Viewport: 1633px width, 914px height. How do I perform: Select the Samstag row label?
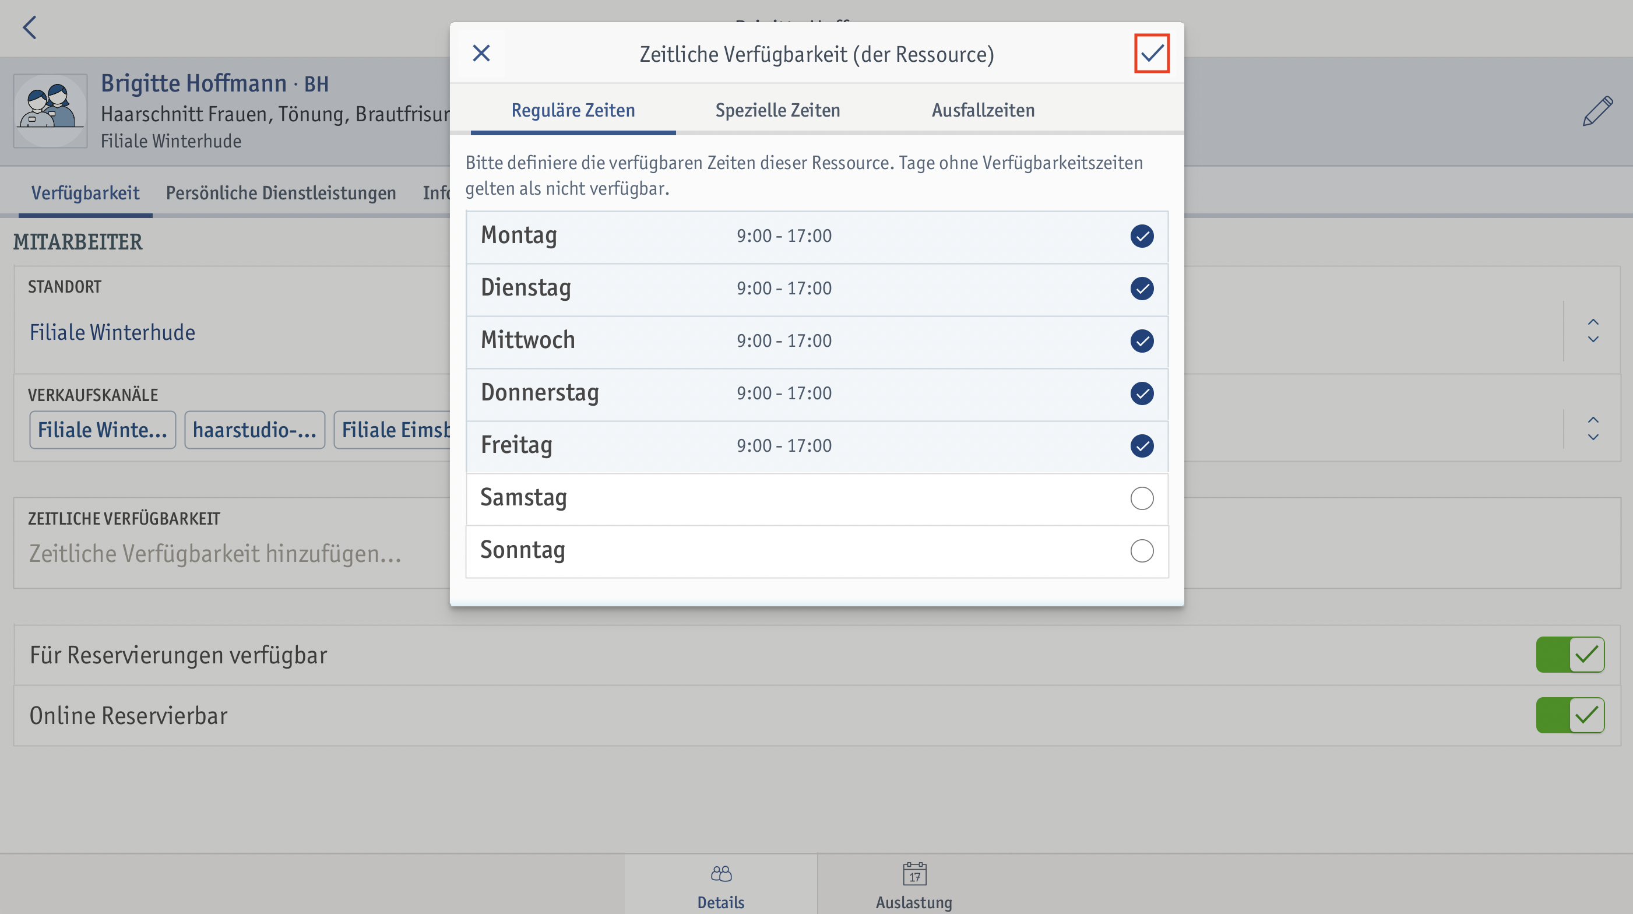(x=523, y=498)
